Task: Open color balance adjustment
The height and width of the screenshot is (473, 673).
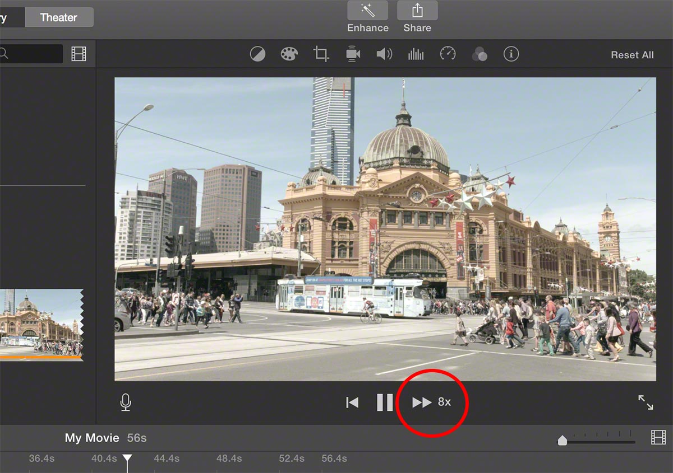Action: pos(257,54)
